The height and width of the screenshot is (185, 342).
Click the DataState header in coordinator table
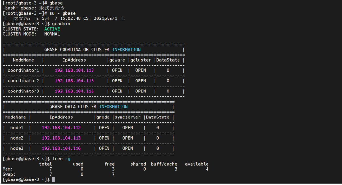coord(168,60)
